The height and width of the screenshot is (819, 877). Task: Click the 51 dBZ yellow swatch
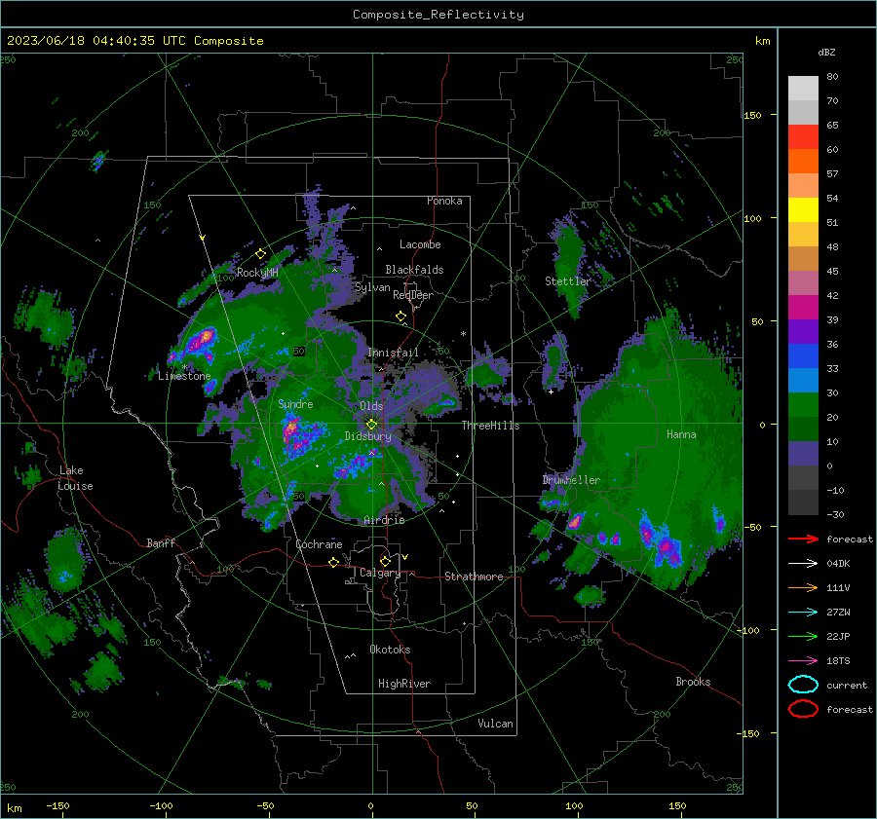[803, 209]
